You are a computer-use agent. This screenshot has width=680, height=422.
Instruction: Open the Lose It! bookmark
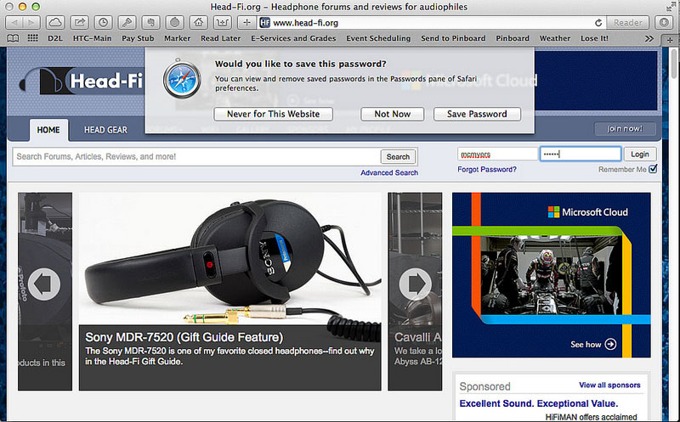click(594, 38)
